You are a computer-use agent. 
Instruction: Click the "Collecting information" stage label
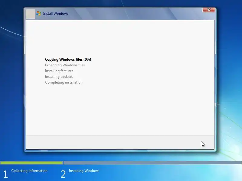click(x=29, y=171)
